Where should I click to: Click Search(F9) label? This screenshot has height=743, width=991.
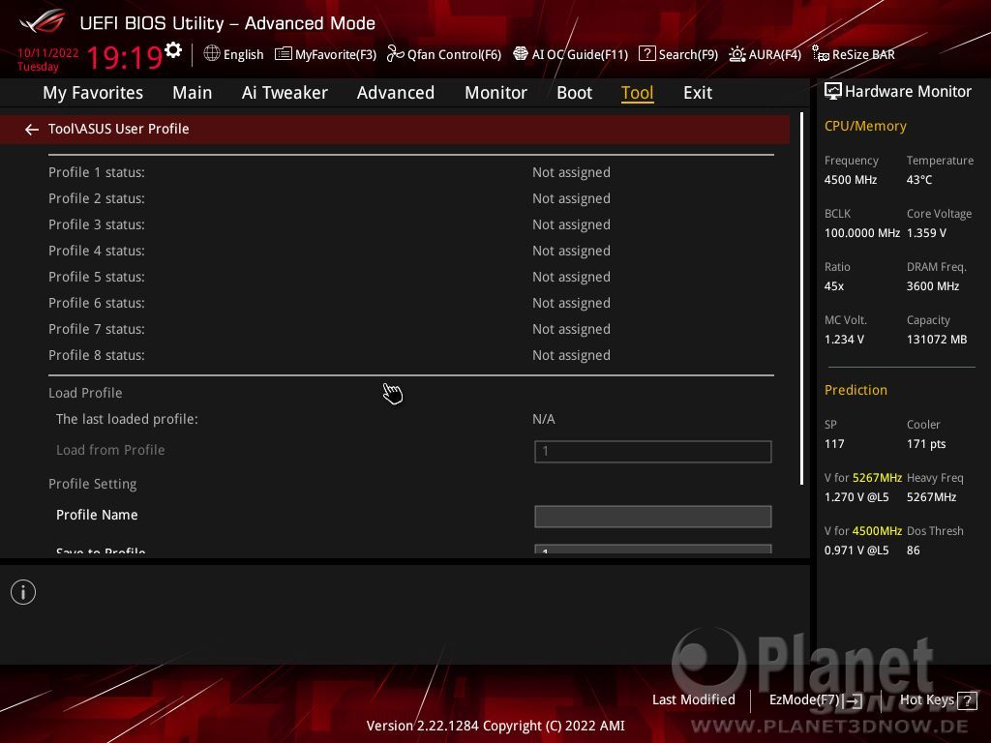(x=688, y=55)
